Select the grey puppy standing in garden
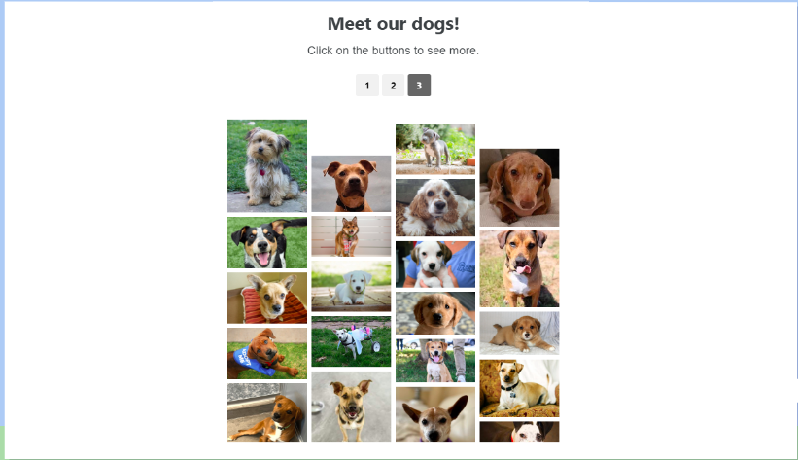Viewport: 798px width, 460px height. coord(435,149)
